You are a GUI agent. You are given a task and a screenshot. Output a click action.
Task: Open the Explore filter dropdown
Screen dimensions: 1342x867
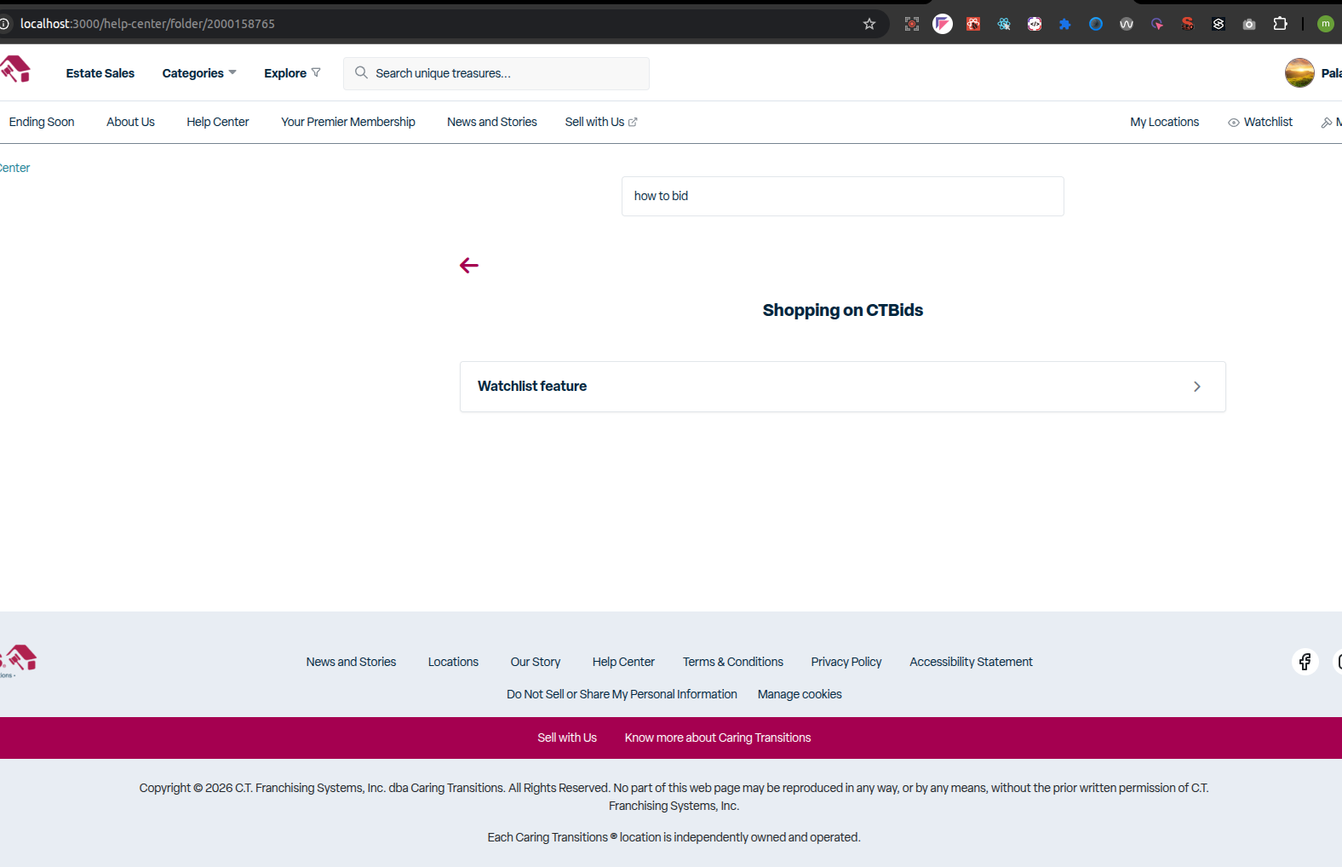292,73
